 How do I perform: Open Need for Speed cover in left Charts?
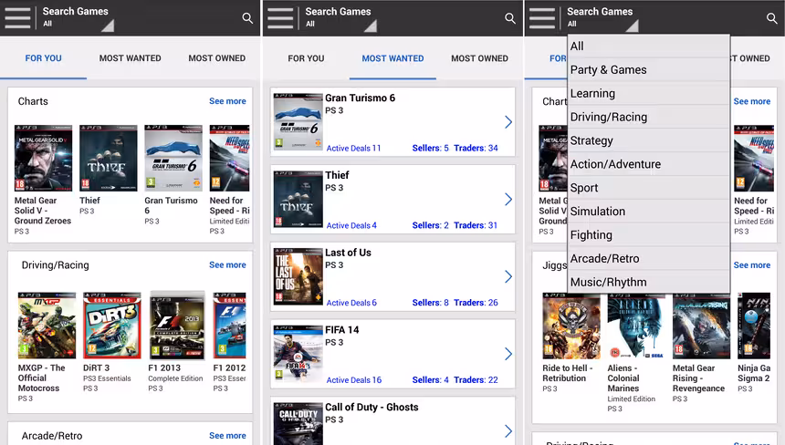[229, 158]
